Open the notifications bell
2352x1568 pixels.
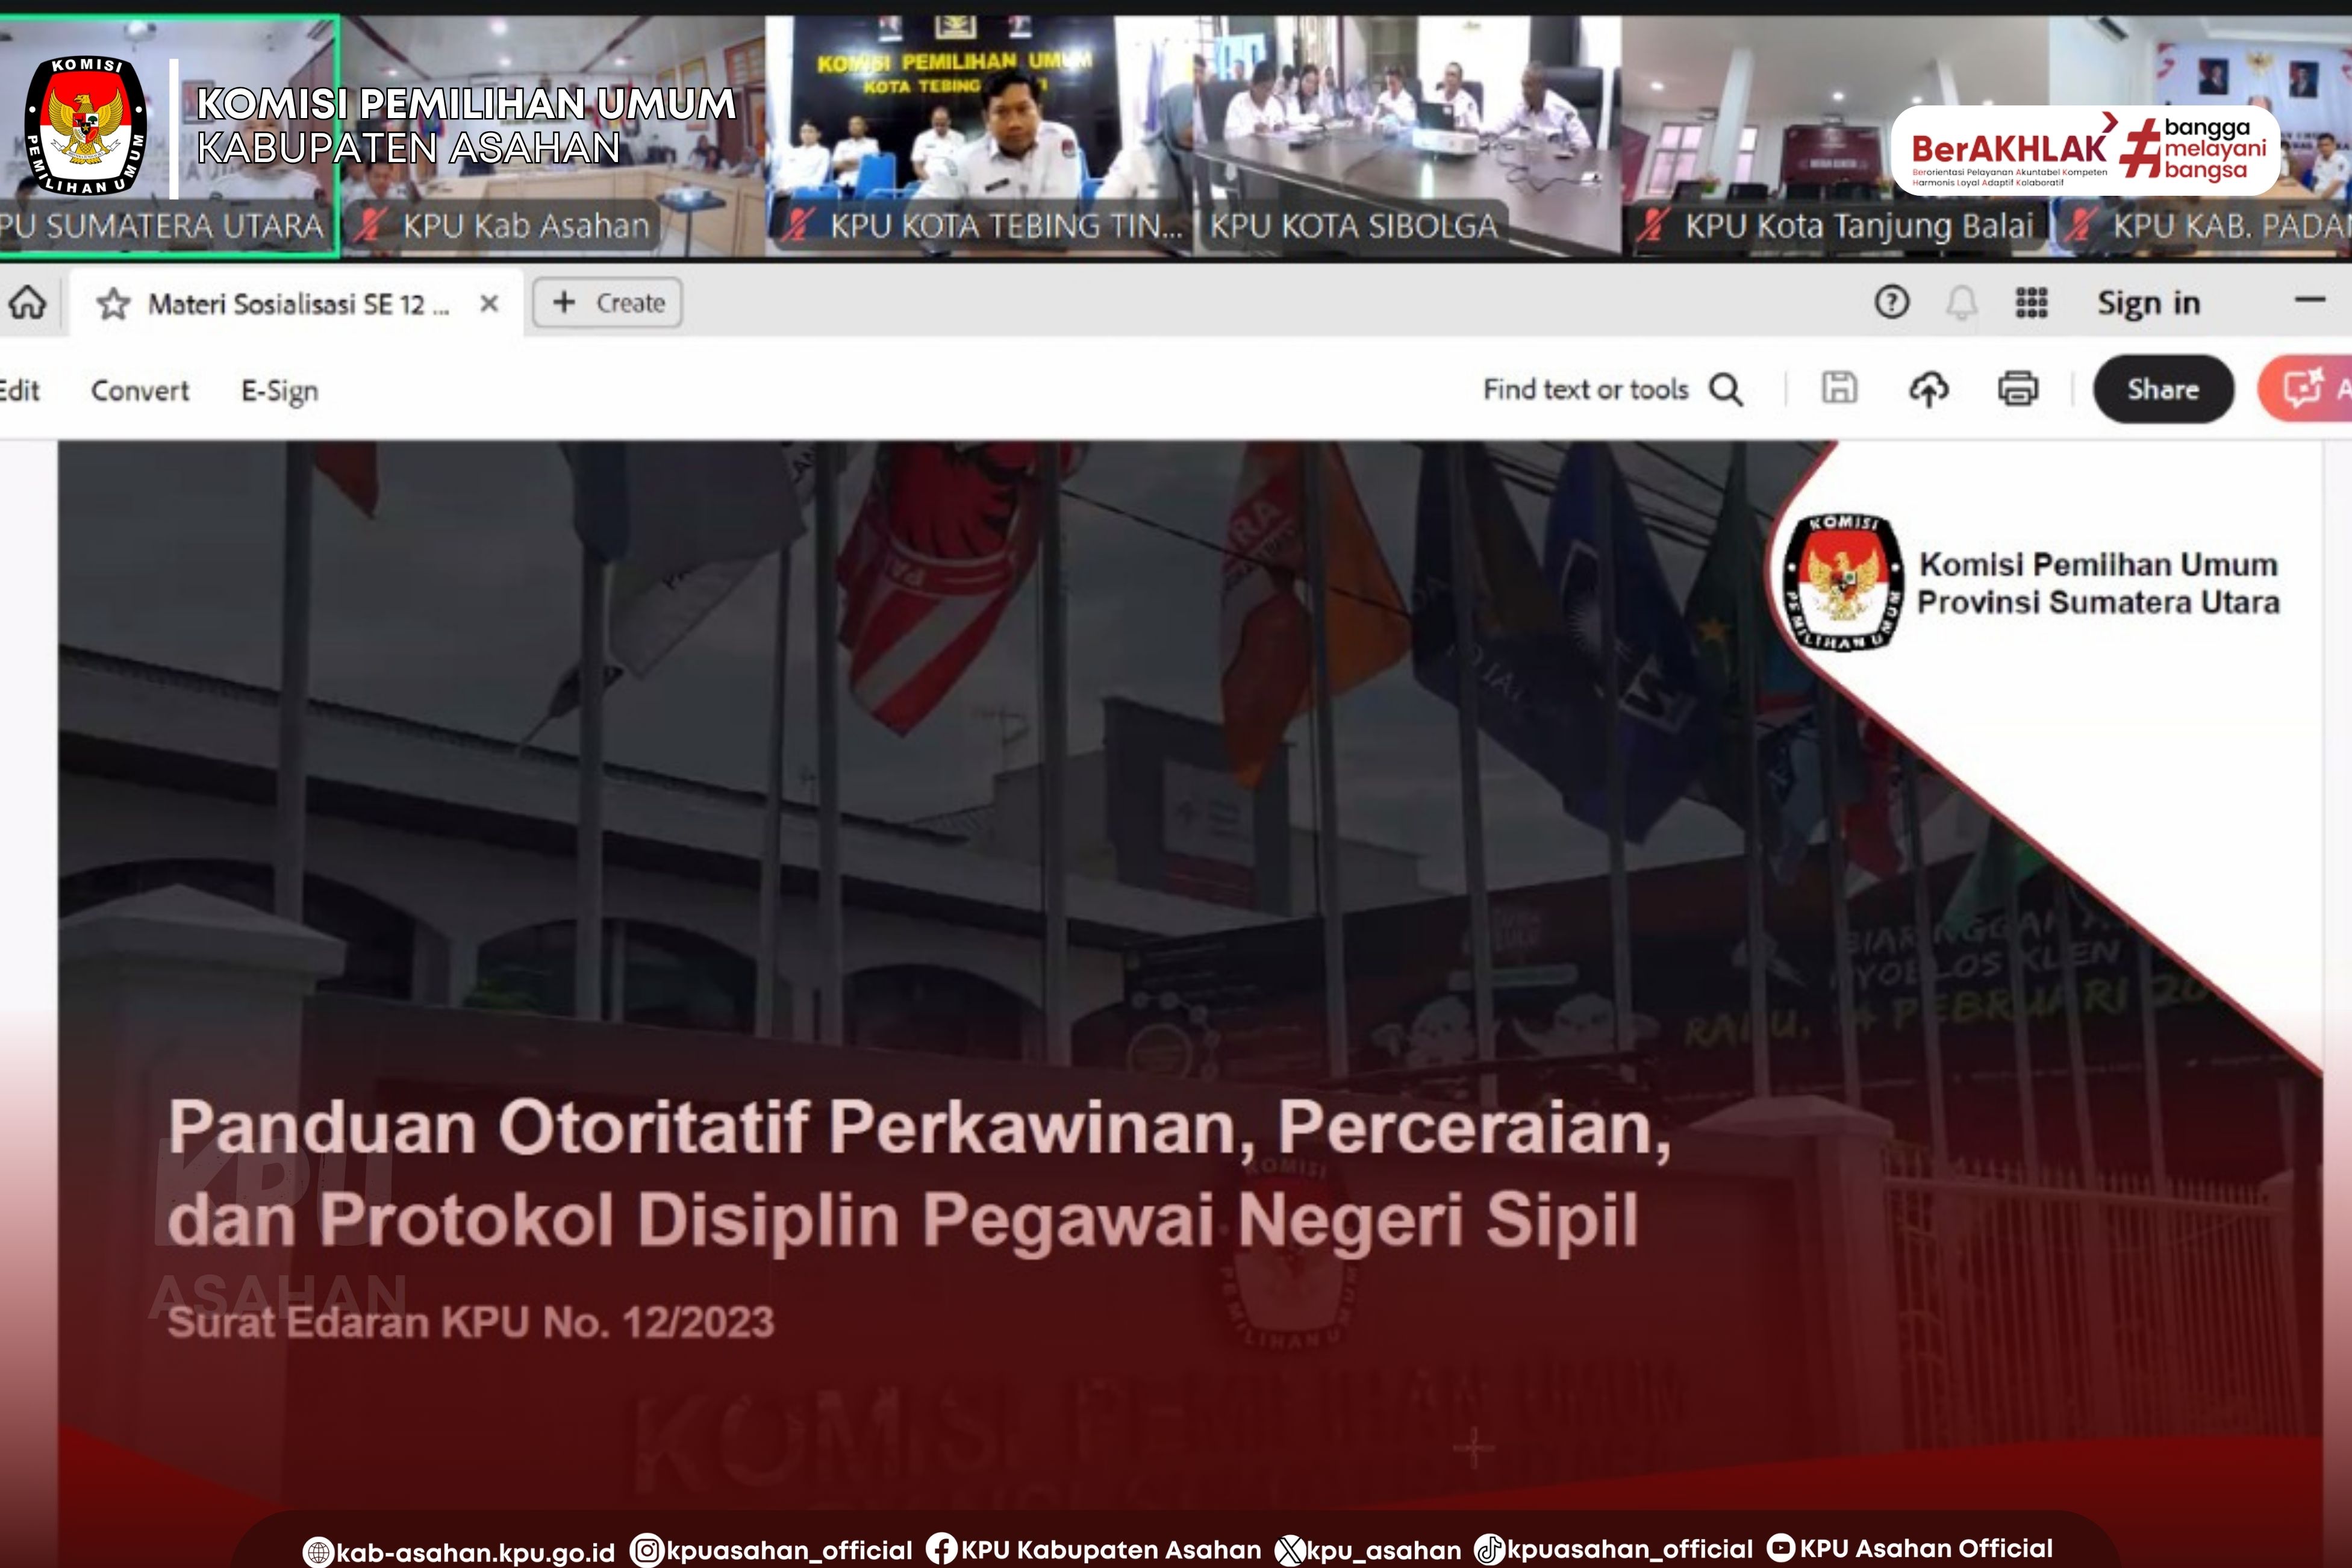coord(1961,302)
